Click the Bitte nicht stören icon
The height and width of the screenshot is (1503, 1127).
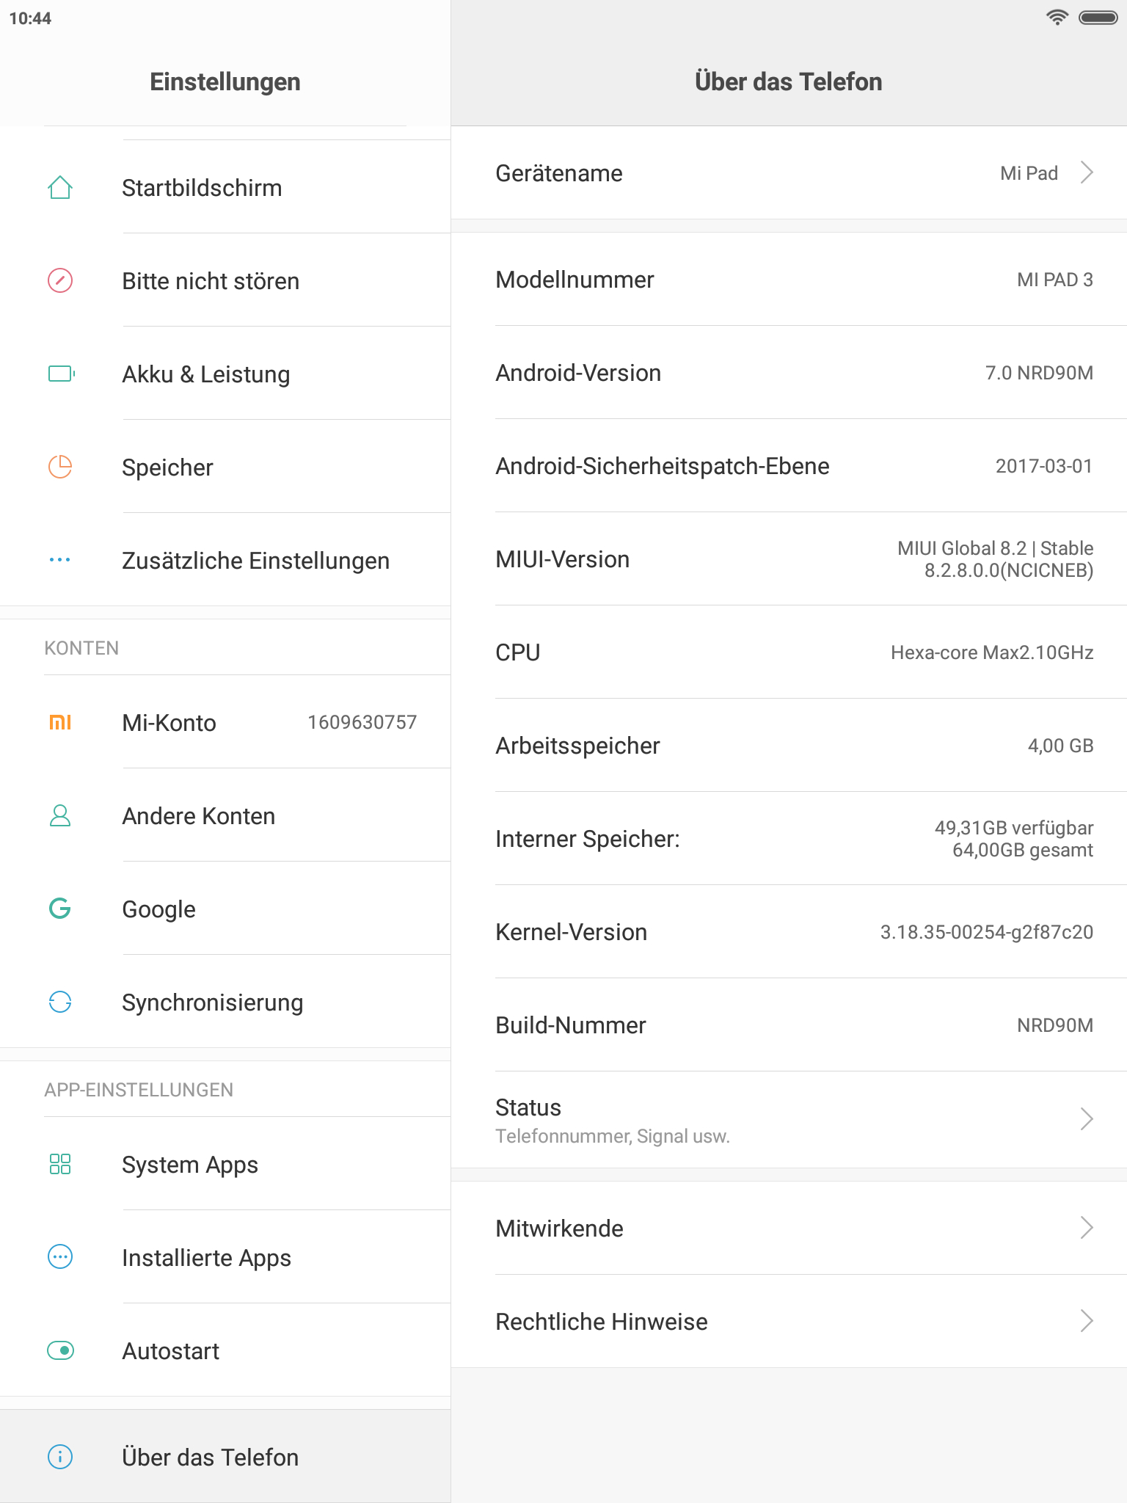tap(60, 281)
